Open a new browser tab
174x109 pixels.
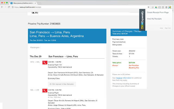click(39, 3)
